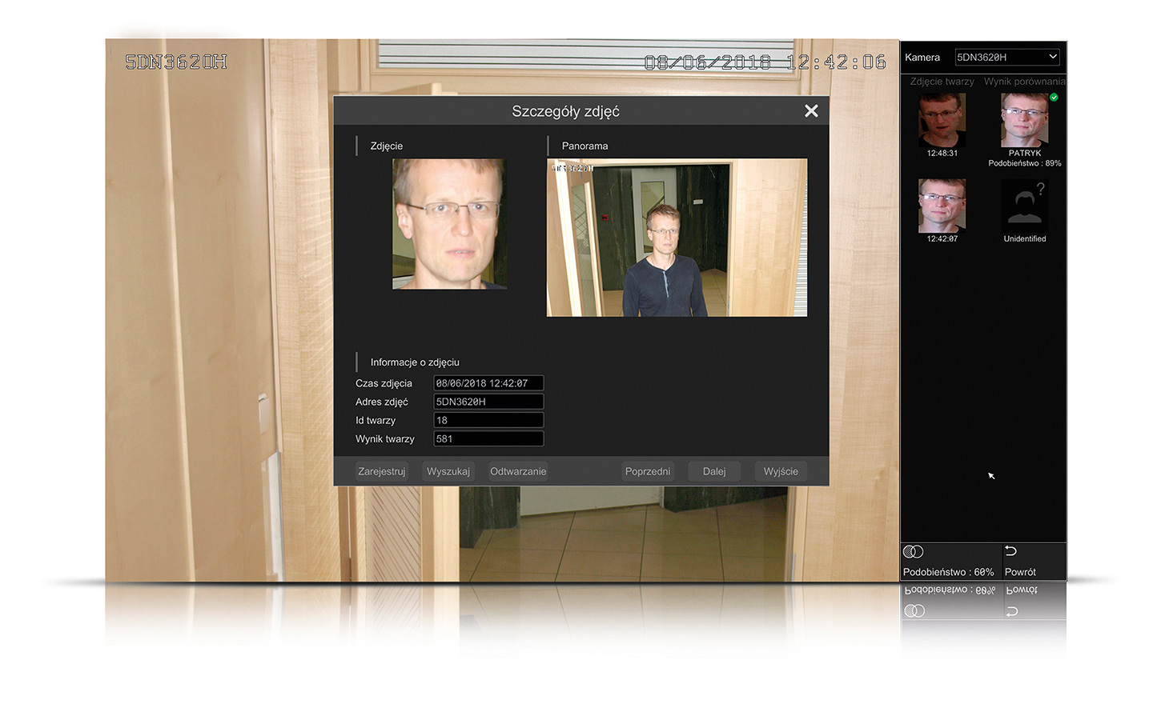Click the Panorama section heading
Screen dimensions: 1161x724
(x=585, y=146)
